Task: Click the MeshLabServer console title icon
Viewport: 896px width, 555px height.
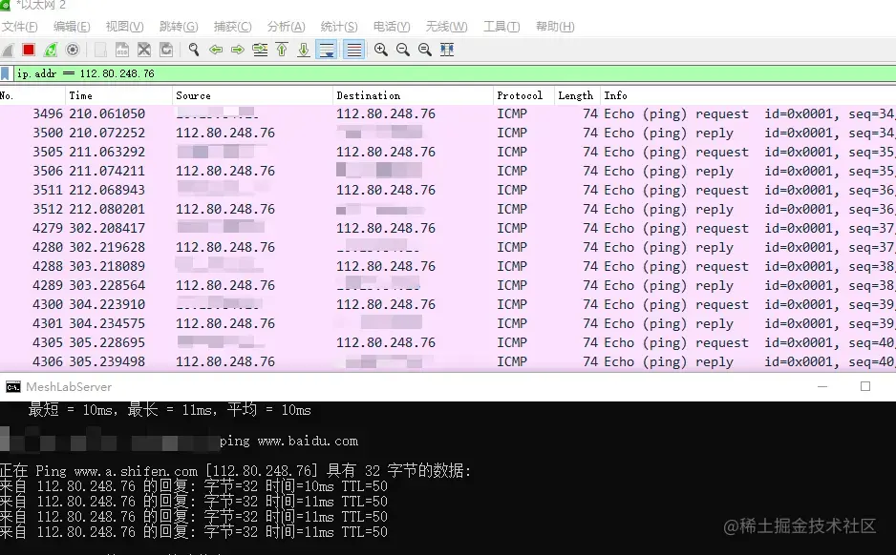Action: (12, 387)
